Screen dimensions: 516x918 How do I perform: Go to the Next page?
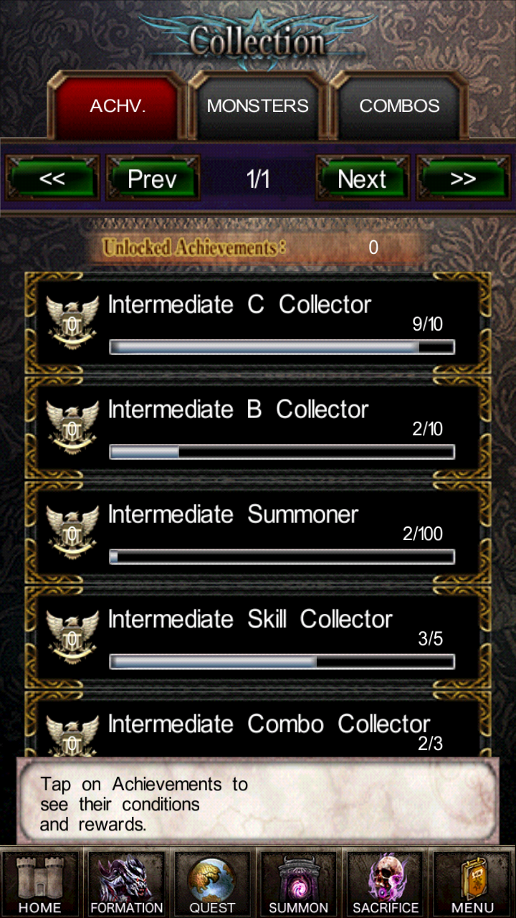click(x=362, y=179)
